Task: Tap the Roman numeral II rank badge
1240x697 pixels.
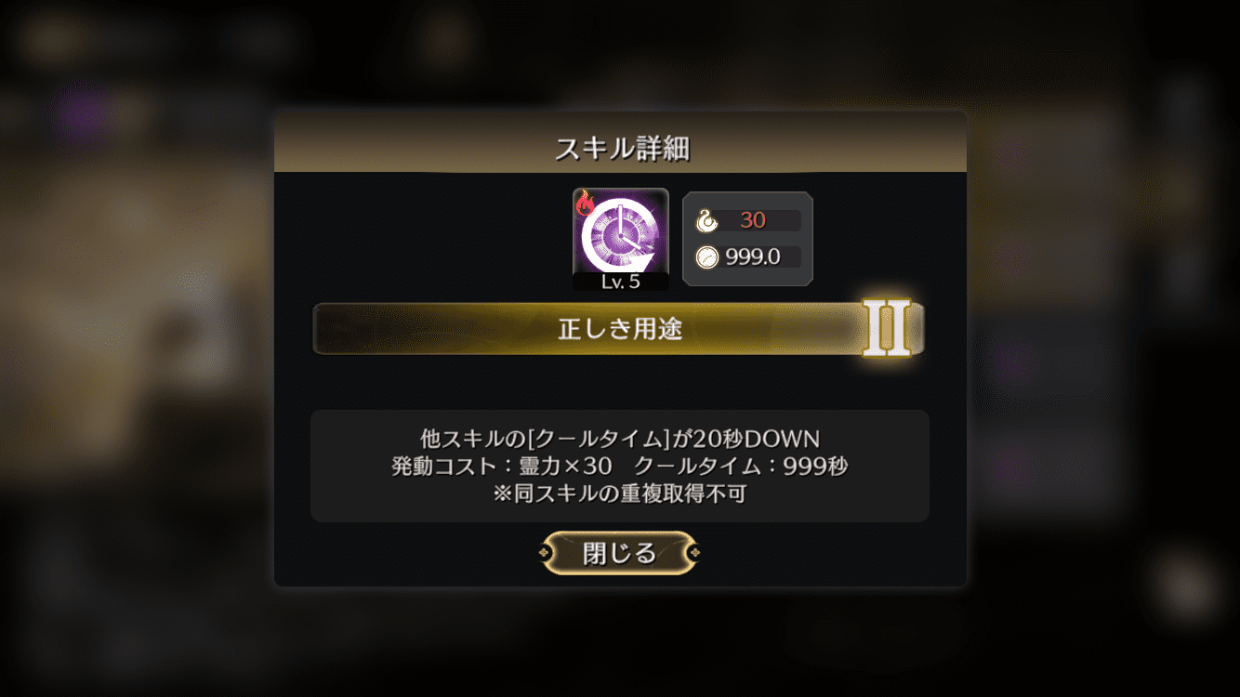Action: pos(888,327)
